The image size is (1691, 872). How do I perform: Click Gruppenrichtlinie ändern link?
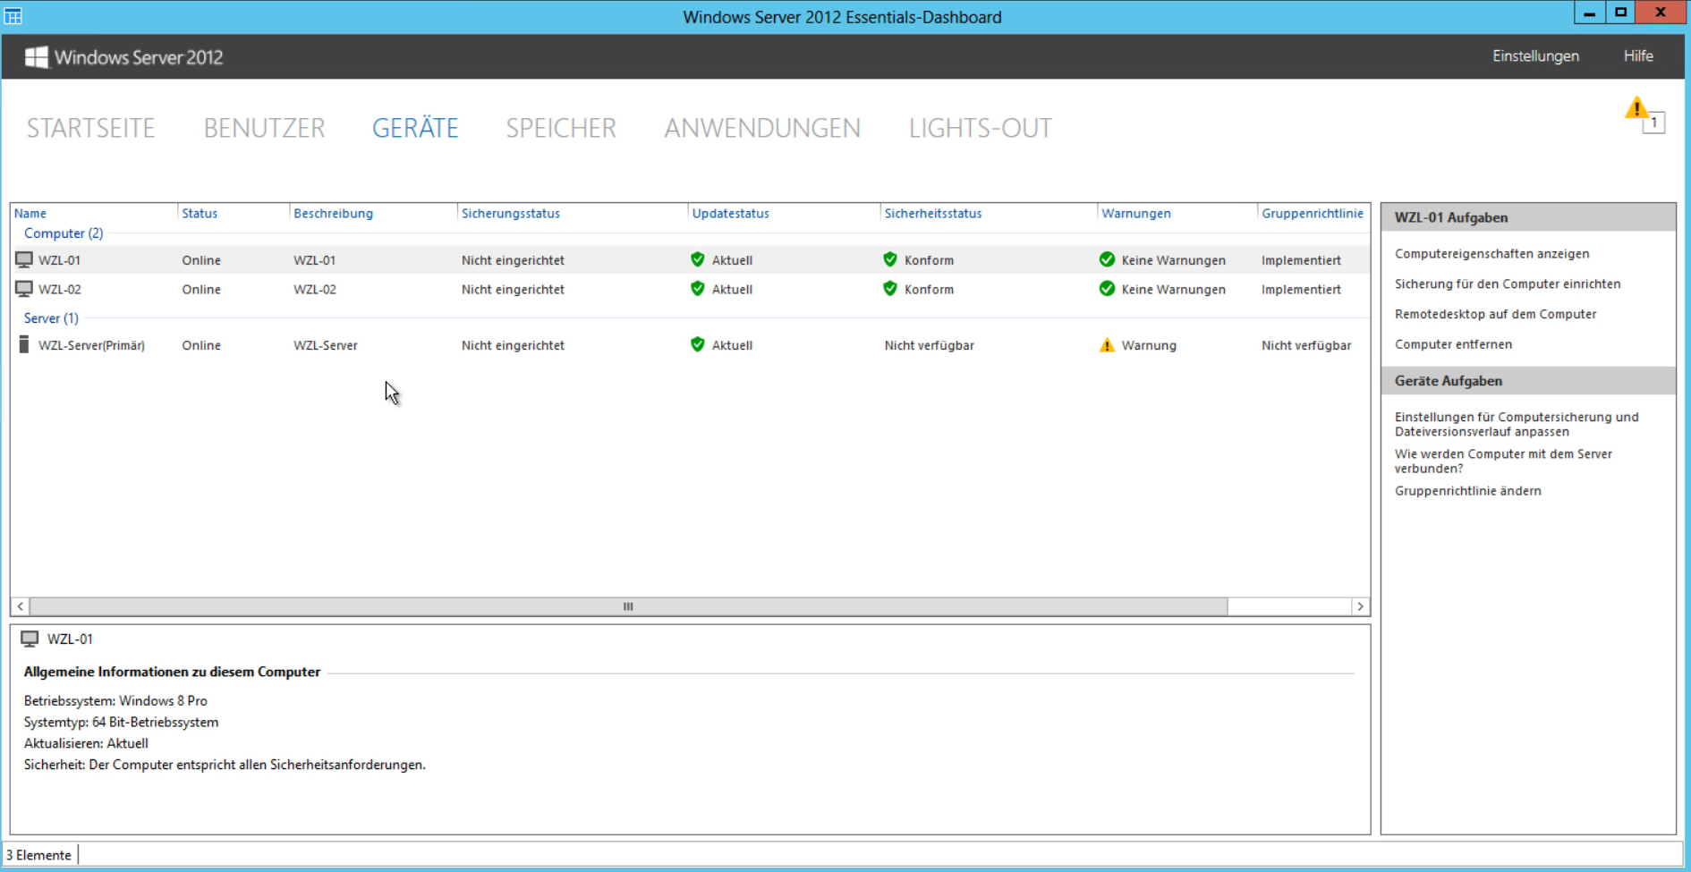pyautogui.click(x=1467, y=491)
